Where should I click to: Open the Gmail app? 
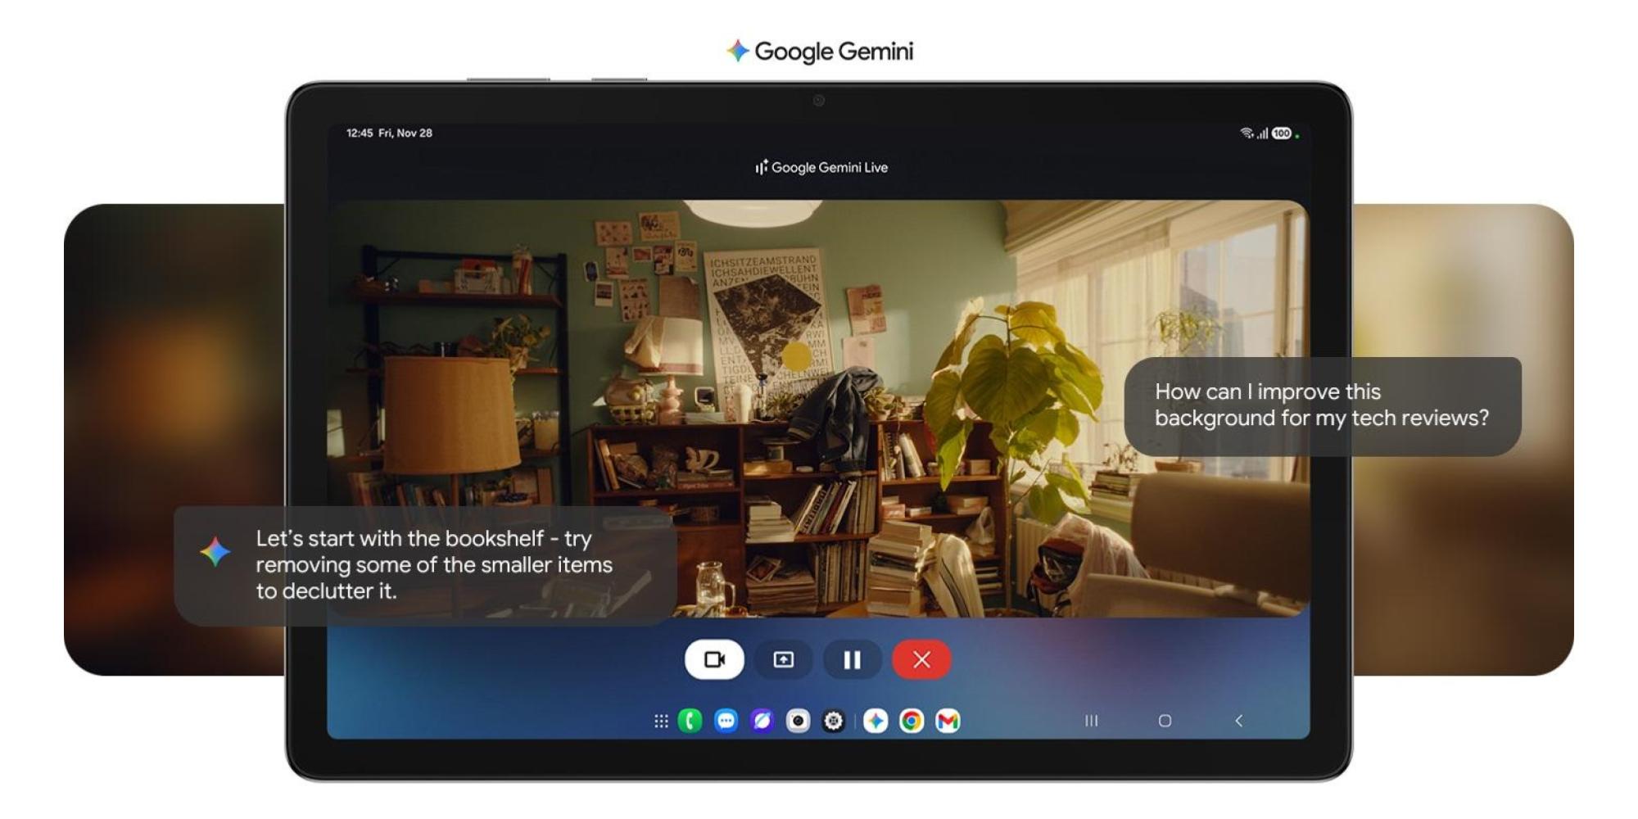click(948, 721)
